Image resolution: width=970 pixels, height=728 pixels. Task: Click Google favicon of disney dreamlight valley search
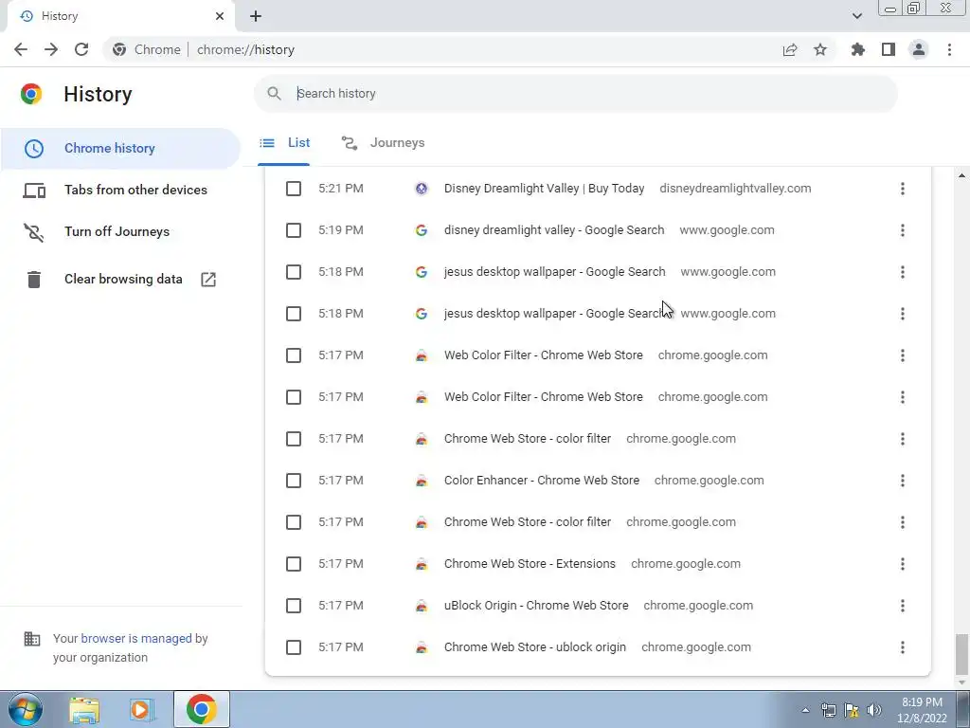point(422,230)
